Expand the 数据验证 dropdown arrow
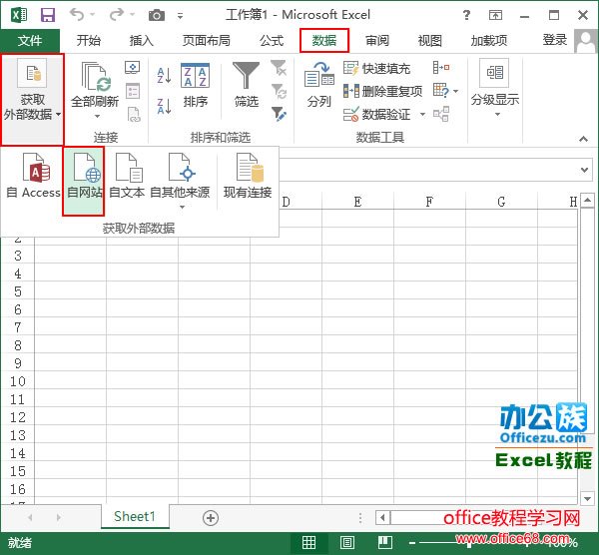 click(x=422, y=114)
